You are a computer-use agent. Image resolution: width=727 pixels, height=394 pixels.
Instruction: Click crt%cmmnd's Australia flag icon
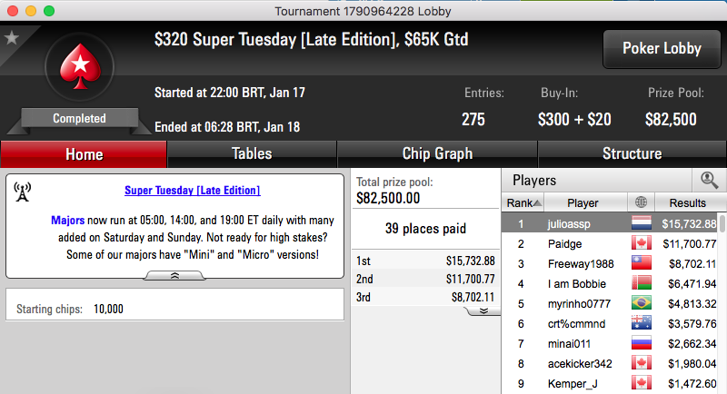pos(642,323)
